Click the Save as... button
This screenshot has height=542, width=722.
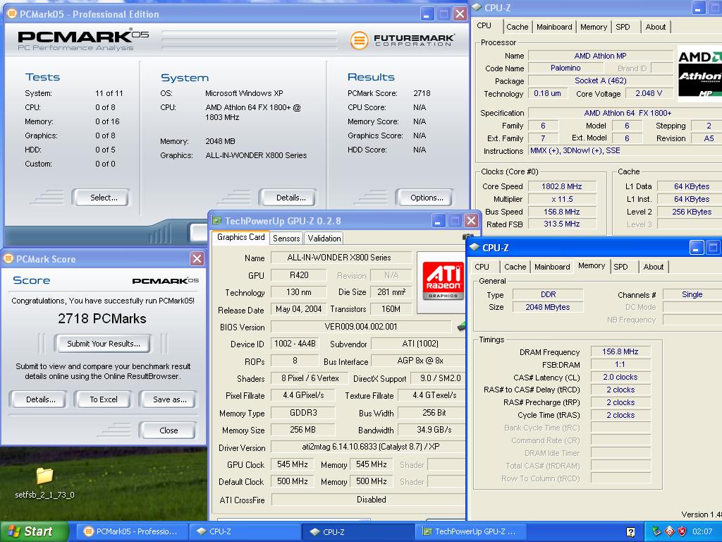[x=168, y=399]
